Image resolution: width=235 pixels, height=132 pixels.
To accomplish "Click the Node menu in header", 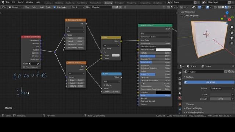I will pyautogui.click(x=48, y=7).
